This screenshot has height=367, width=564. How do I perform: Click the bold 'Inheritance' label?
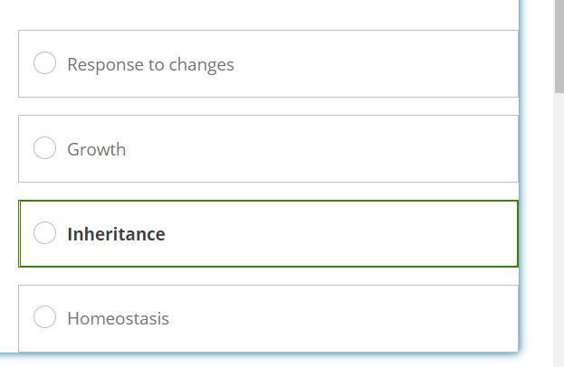(x=116, y=234)
